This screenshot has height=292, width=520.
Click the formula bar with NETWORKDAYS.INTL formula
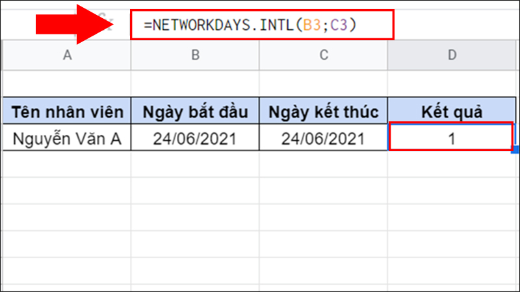point(261,25)
